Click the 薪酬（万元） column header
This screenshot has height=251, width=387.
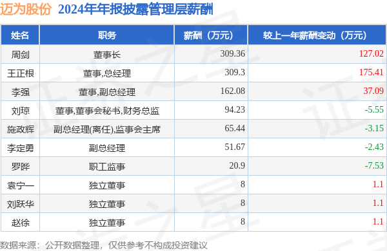(211, 35)
